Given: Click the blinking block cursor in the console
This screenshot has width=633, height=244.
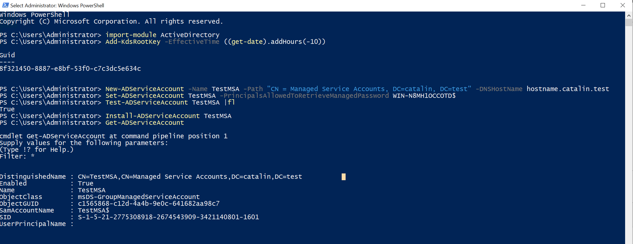Looking at the screenshot, I should coord(343,177).
